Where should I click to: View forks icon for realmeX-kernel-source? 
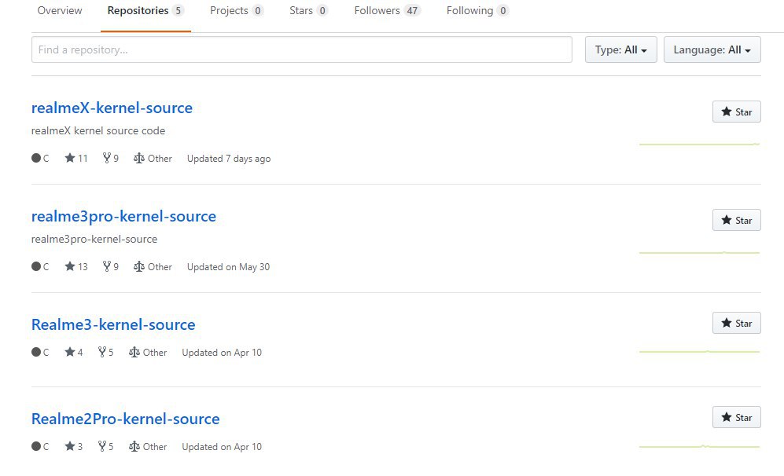point(106,158)
